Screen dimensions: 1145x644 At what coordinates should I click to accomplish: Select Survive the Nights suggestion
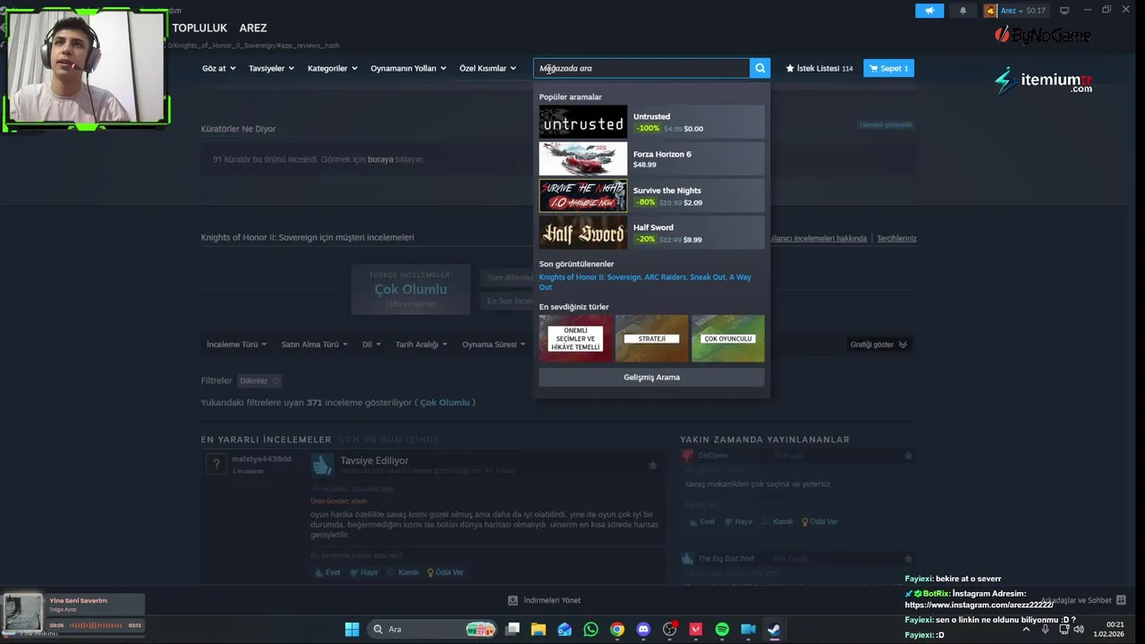pos(651,195)
